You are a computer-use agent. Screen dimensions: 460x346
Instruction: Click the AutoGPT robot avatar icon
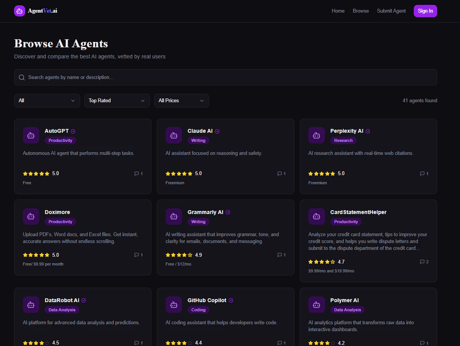(31, 135)
